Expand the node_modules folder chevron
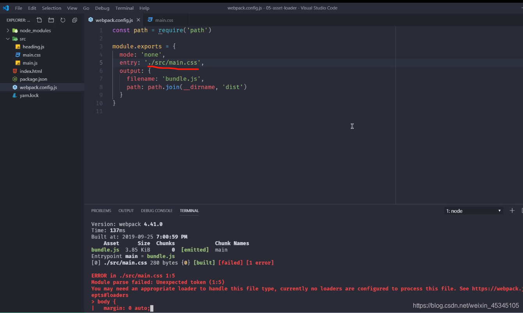The image size is (523, 313). click(8, 30)
